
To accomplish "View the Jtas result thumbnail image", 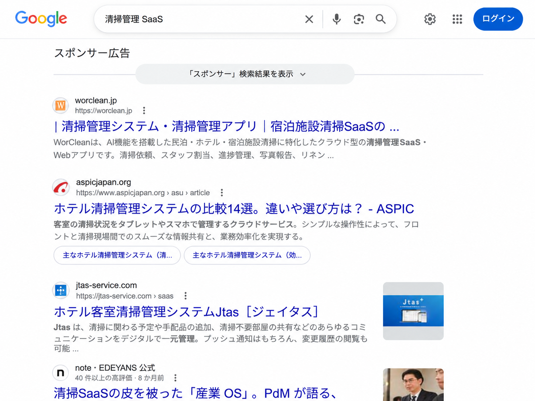I will click(x=413, y=311).
